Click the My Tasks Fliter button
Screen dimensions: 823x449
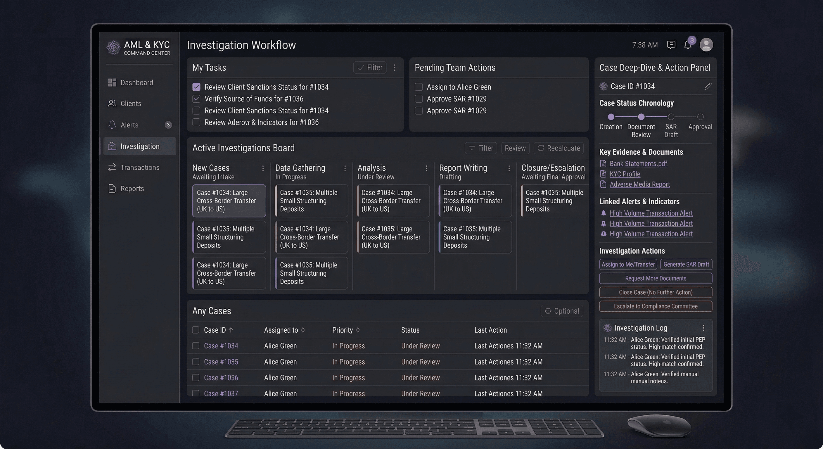point(370,68)
